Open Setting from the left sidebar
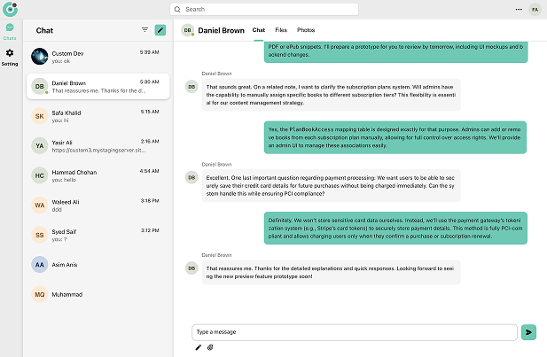 (x=10, y=58)
